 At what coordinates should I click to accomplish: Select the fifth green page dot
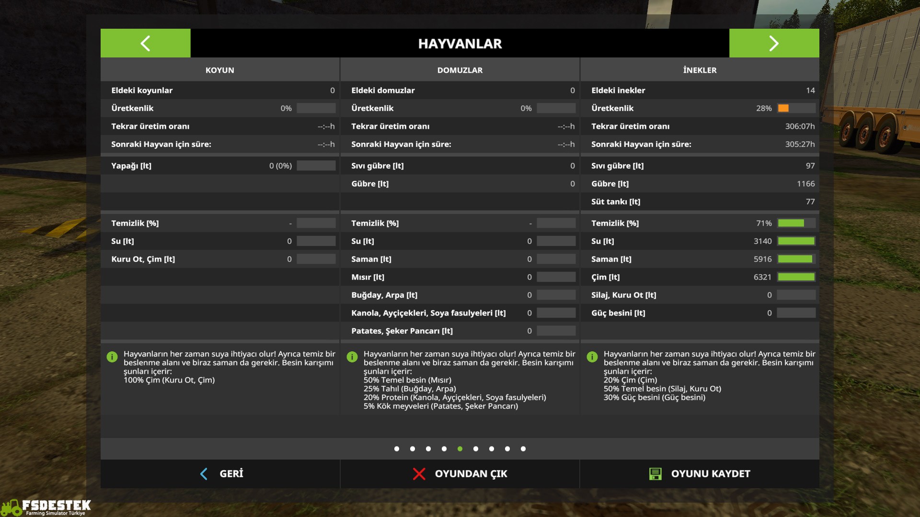[x=460, y=449]
